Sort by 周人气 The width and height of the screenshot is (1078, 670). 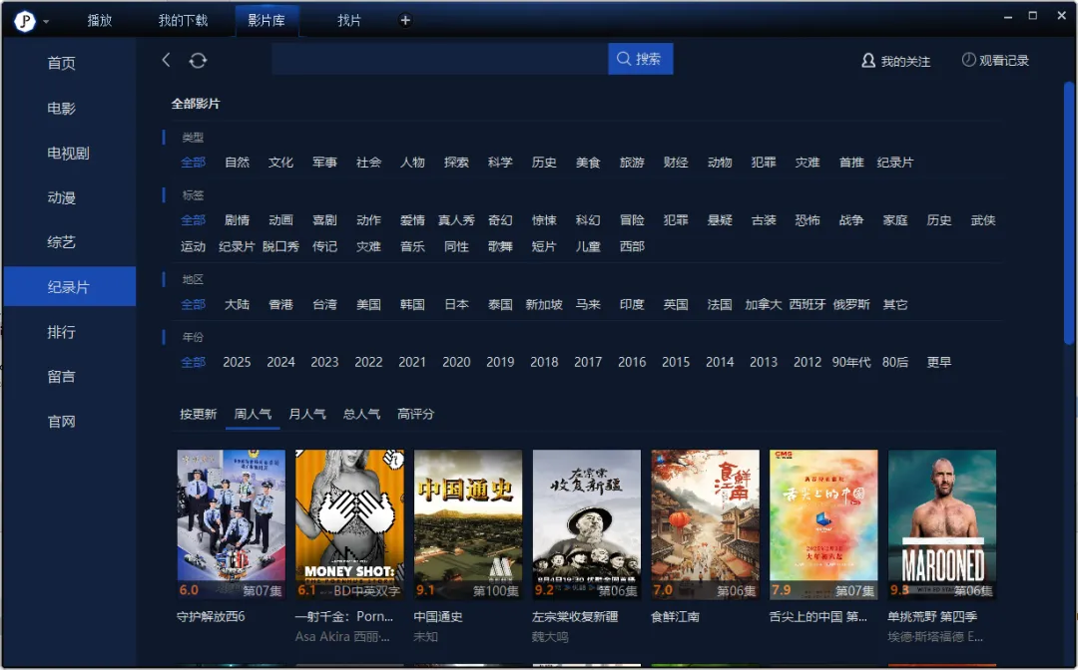253,414
